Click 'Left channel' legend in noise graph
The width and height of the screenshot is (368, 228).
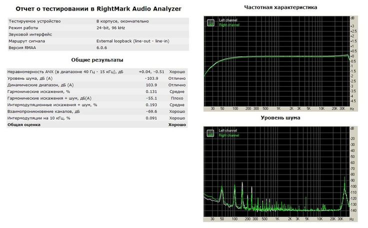227,131
